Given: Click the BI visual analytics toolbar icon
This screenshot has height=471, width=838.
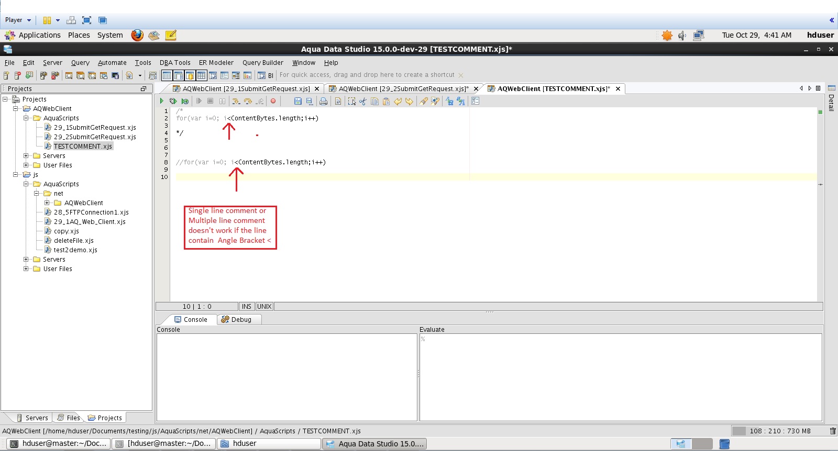Looking at the screenshot, I should [x=266, y=75].
